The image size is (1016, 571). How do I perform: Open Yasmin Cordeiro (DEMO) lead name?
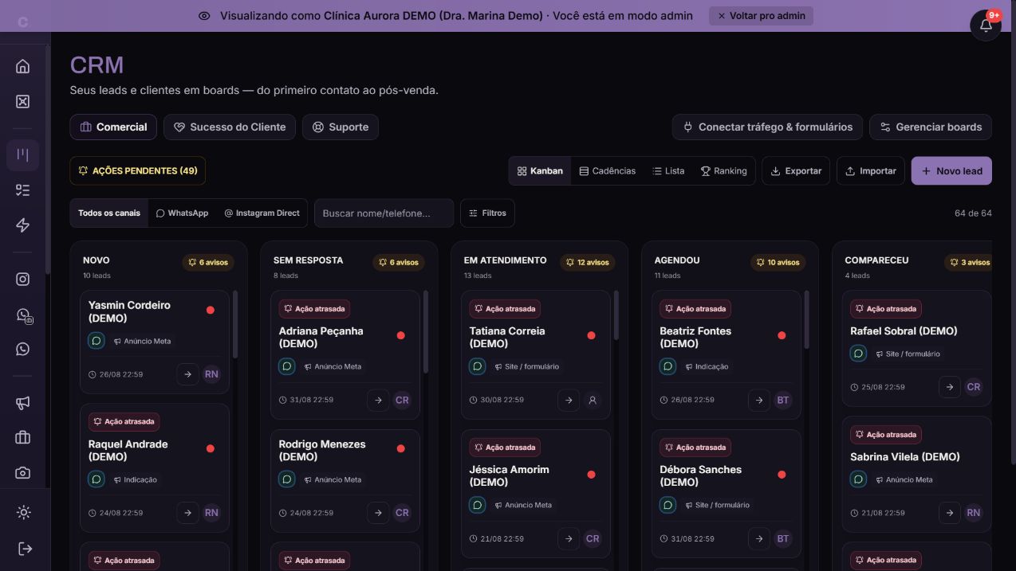129,311
